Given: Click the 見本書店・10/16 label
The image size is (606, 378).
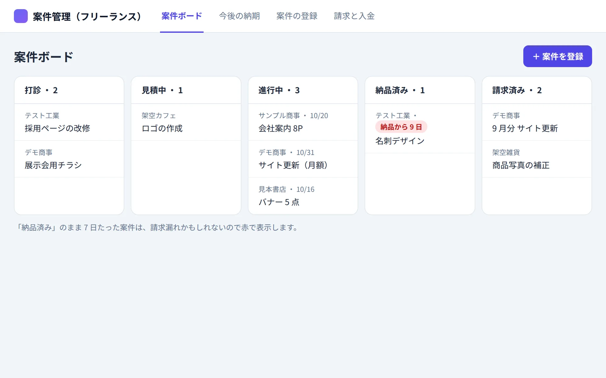Looking at the screenshot, I should (286, 189).
